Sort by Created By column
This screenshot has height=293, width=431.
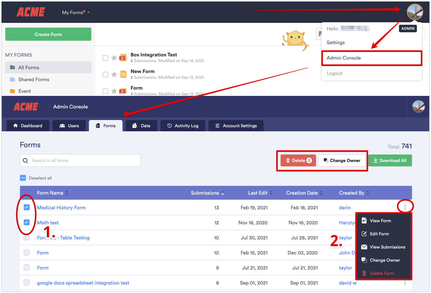354,193
